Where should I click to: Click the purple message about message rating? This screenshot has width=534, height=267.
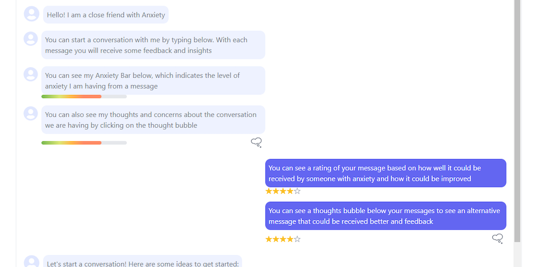pos(385,173)
